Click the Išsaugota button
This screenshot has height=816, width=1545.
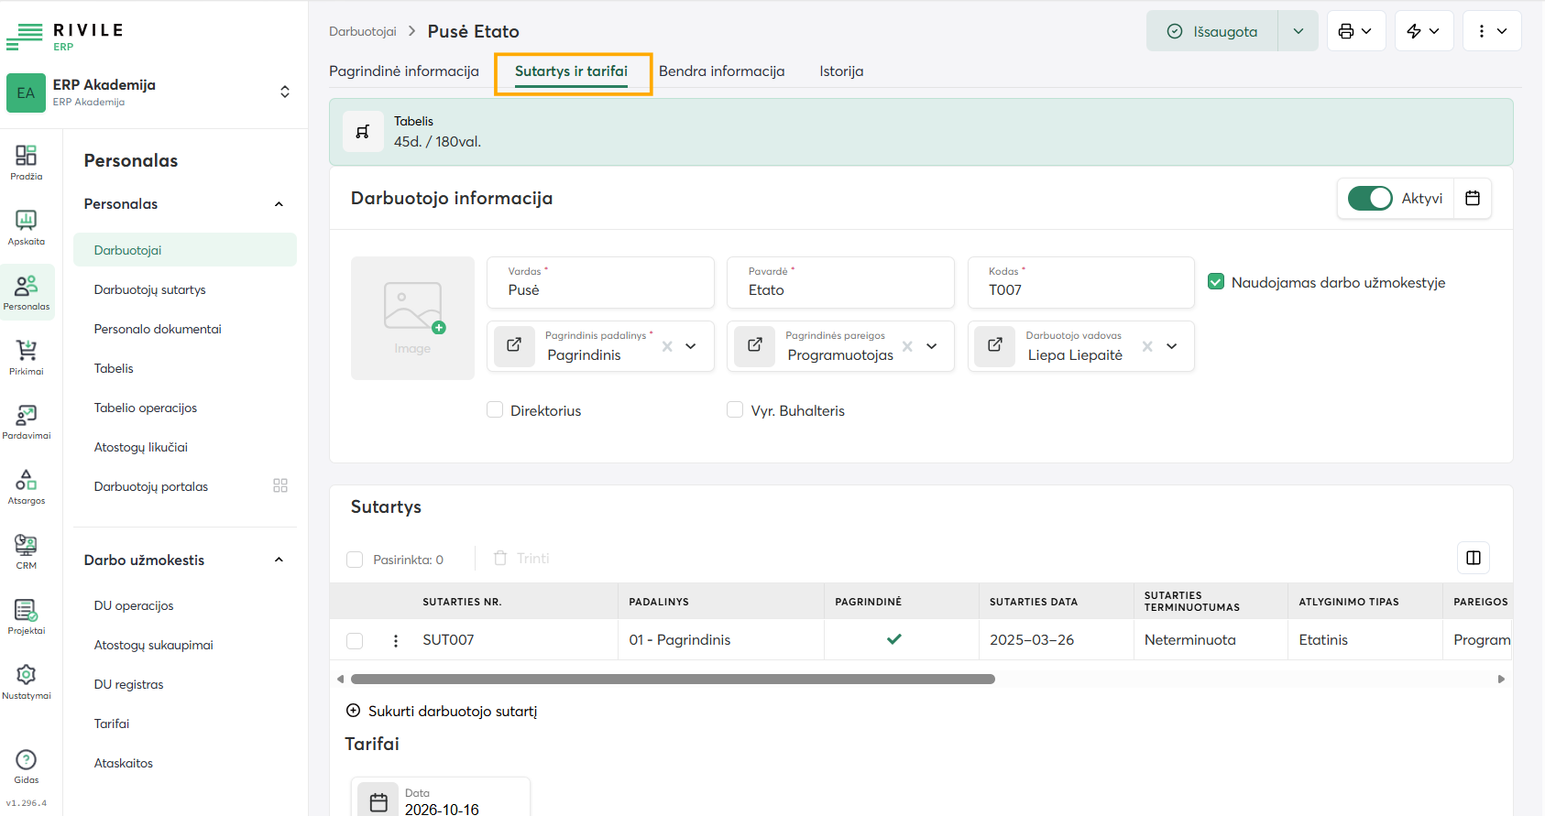tap(1212, 31)
